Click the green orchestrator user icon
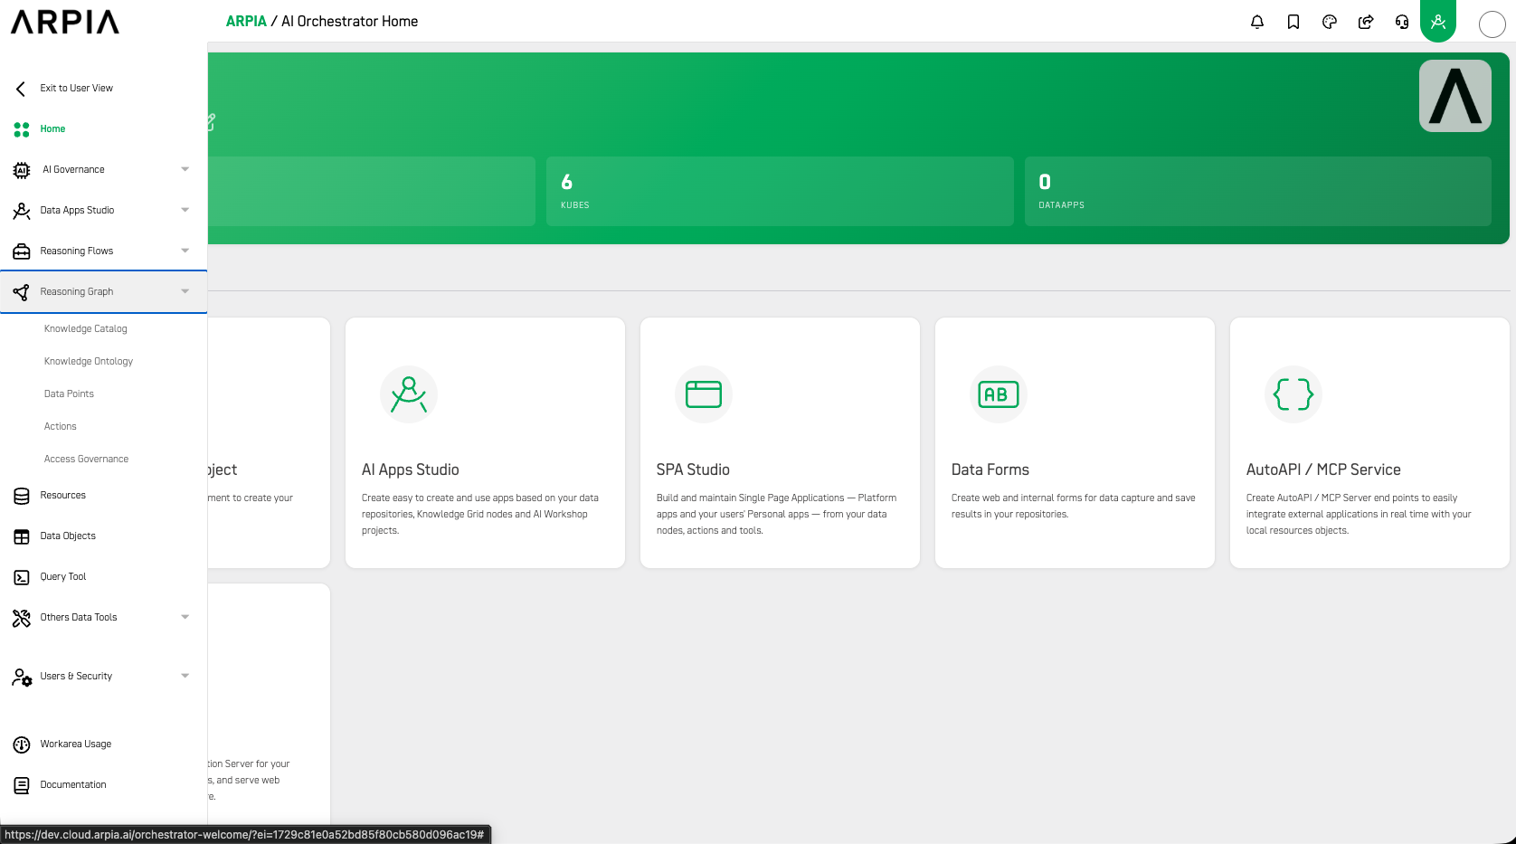 (1437, 21)
